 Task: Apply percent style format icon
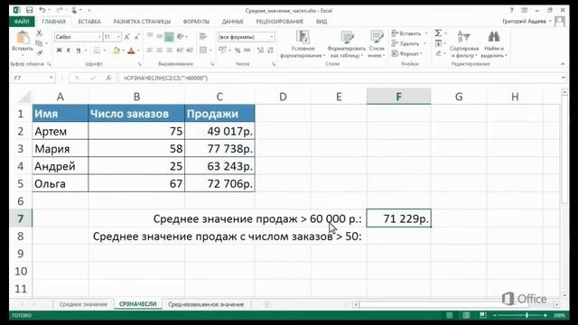238,51
